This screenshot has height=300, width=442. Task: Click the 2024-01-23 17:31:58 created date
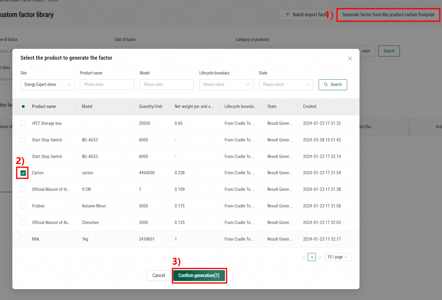pyautogui.click(x=322, y=206)
